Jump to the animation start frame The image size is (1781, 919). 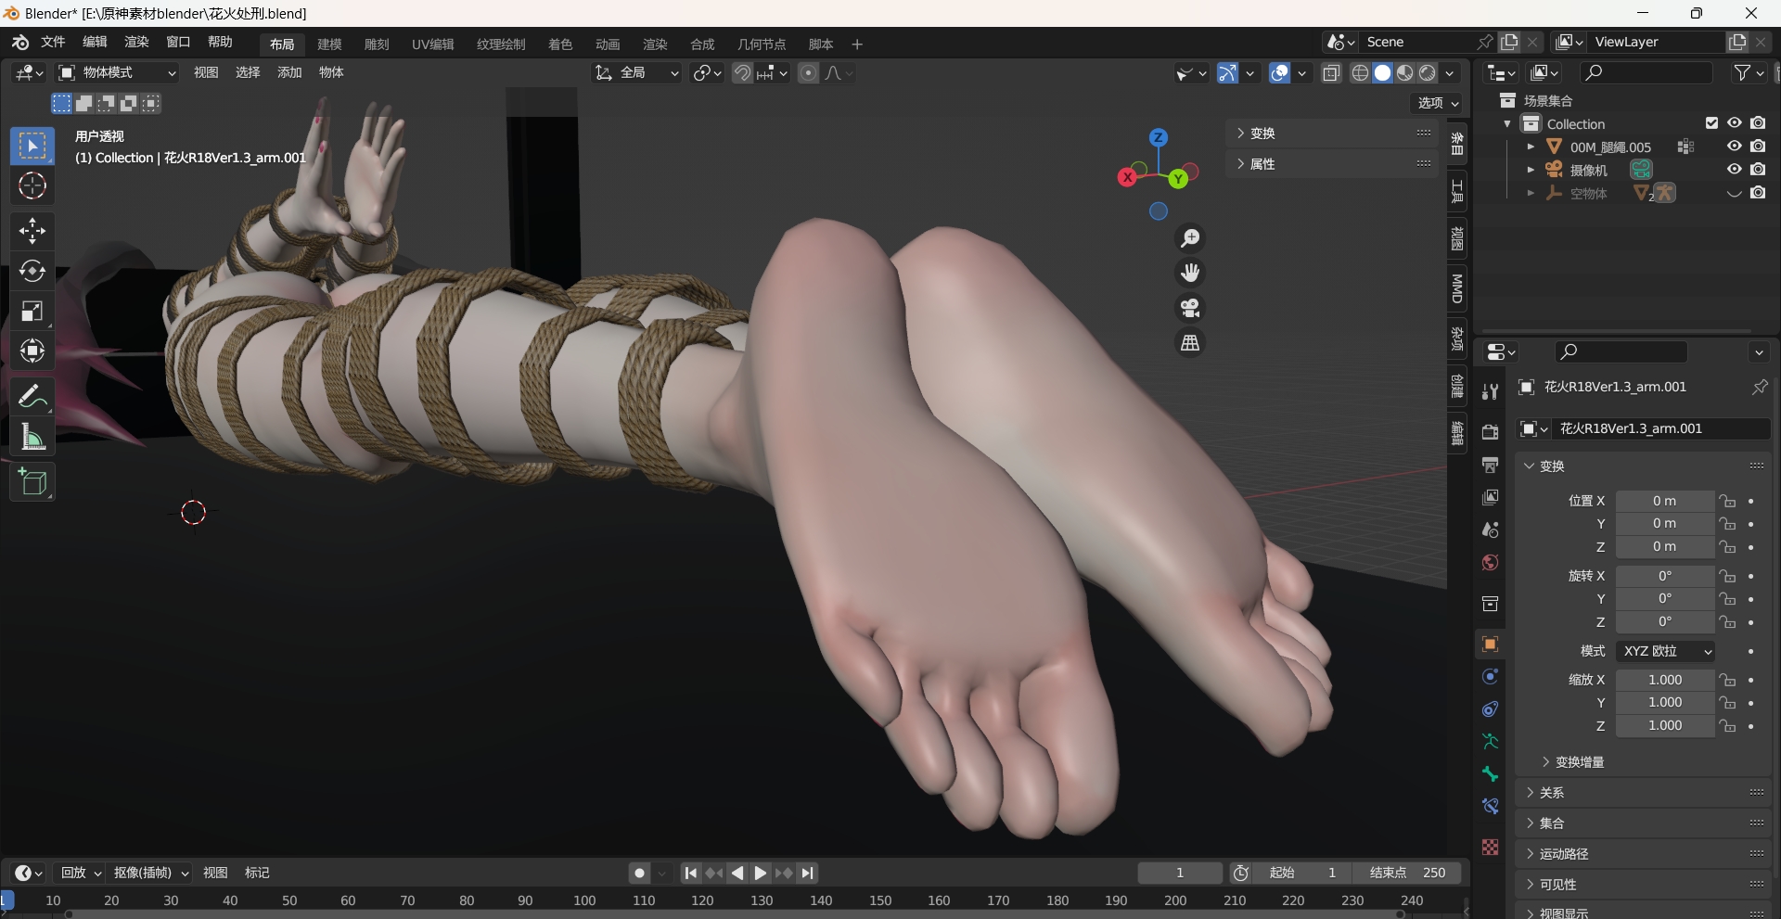690,874
